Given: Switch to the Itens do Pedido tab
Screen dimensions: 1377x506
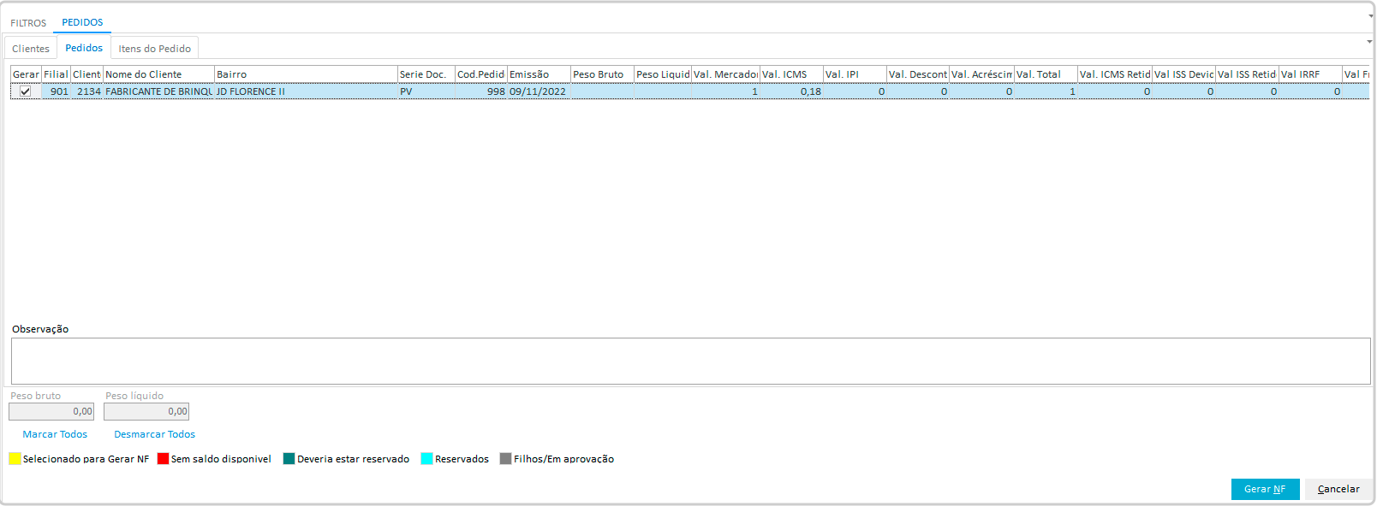Looking at the screenshot, I should [154, 49].
